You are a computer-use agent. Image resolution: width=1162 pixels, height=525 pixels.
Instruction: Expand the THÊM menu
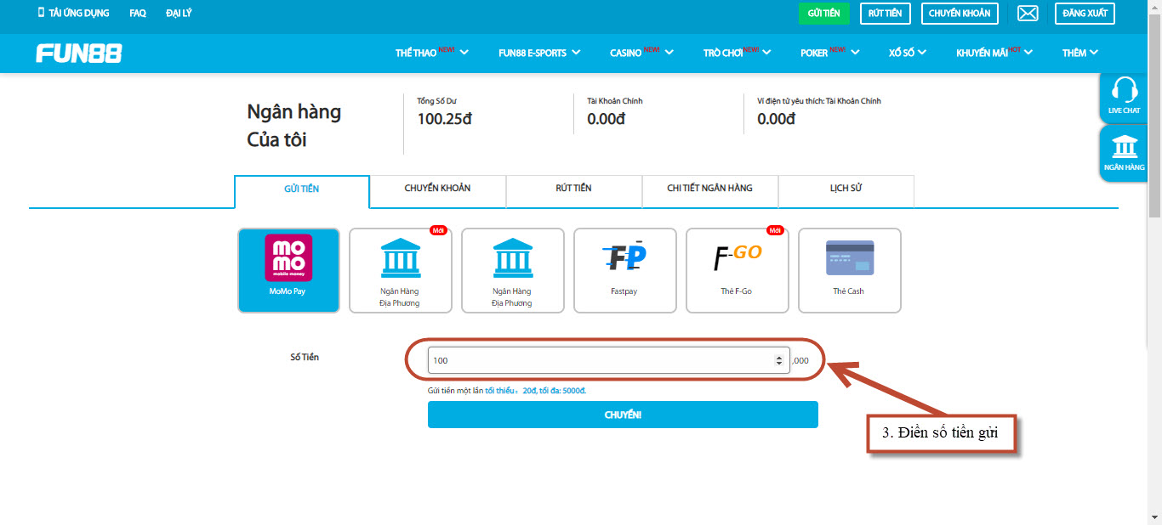click(1080, 53)
